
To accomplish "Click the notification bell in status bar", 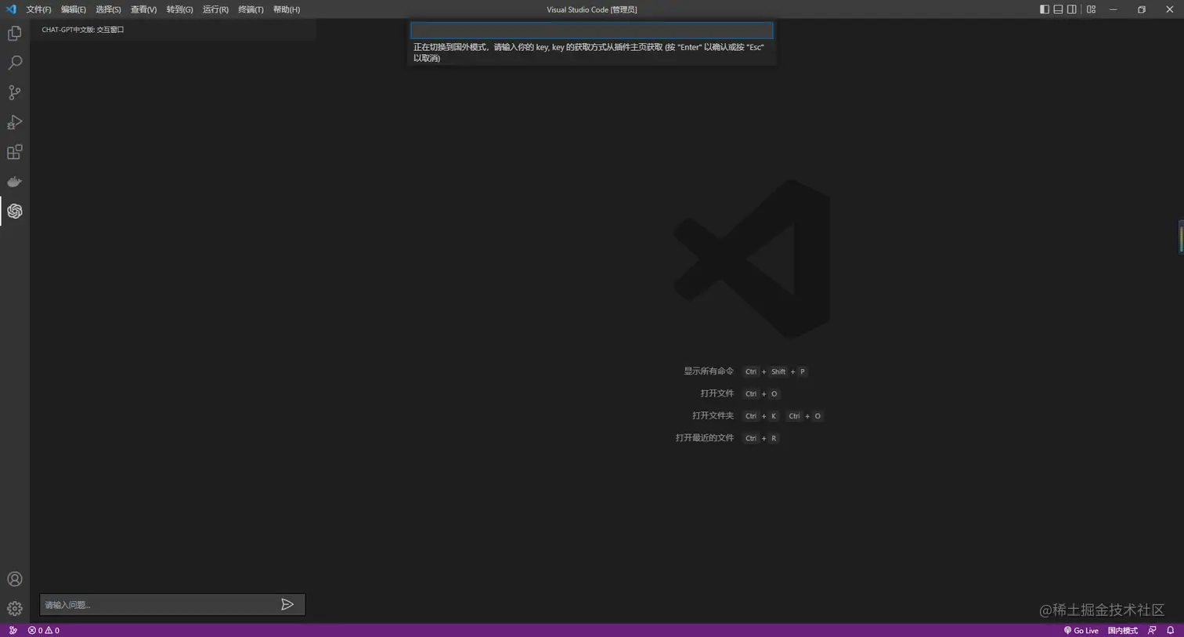I will click(x=1171, y=630).
